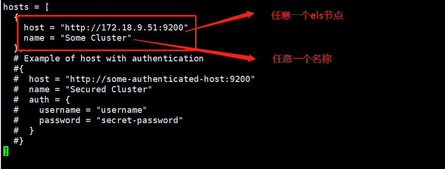Click the "#{" opening comment line
Screen dimensions: 445x169
(x=18, y=69)
